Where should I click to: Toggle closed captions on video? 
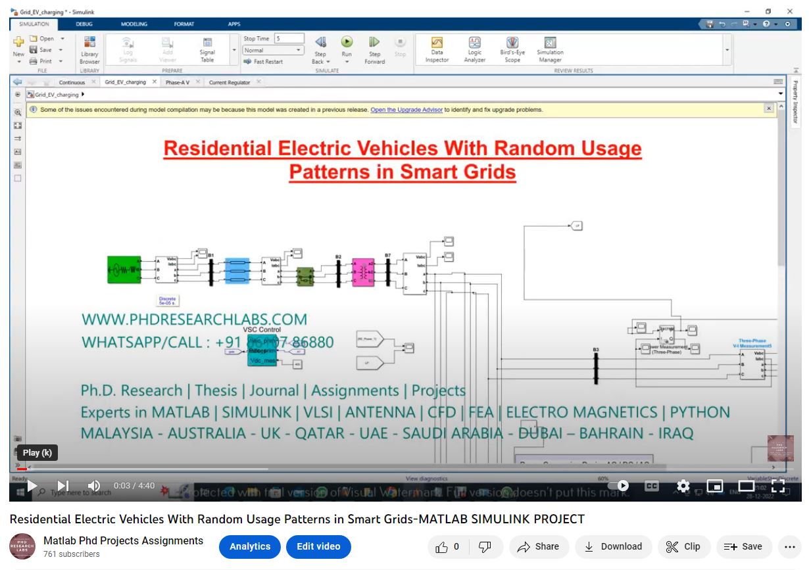(651, 486)
